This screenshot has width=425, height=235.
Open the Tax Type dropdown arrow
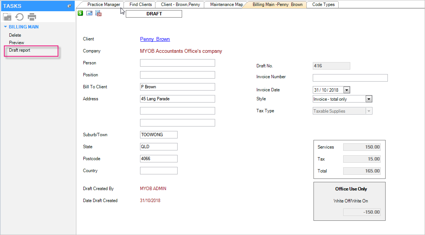(369, 111)
